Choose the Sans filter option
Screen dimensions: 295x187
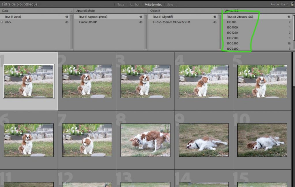[x=170, y=5]
